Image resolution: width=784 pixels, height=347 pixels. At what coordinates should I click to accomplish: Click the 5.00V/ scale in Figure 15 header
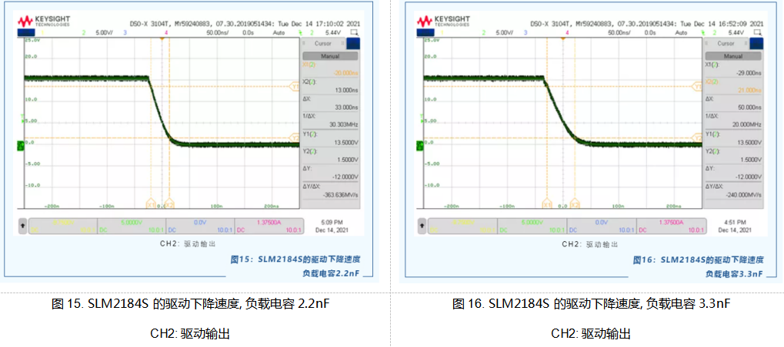pos(105,32)
